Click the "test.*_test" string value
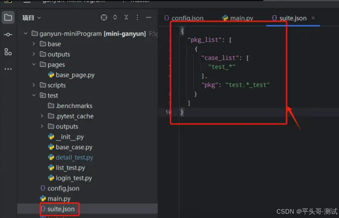339x218 pixels. click(248, 85)
